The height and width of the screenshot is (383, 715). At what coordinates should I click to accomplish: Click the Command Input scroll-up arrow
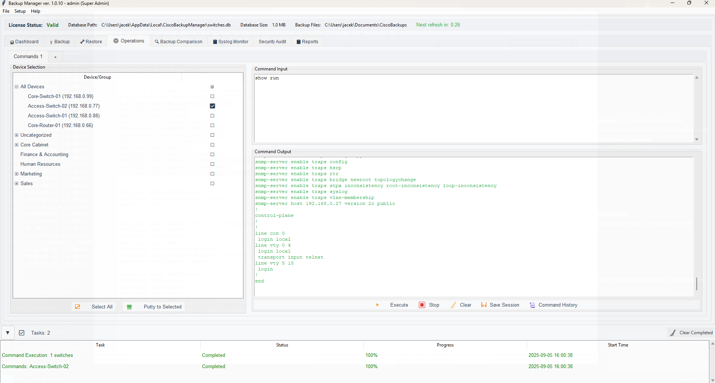coord(696,77)
